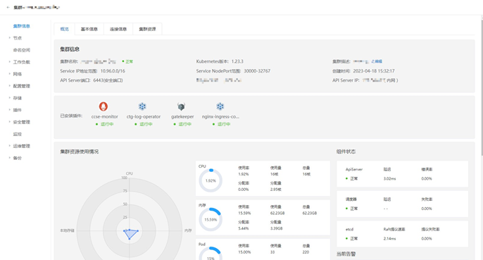Click running status under gatekeeper
Screen dimensions: 483x260
click(x=182, y=124)
